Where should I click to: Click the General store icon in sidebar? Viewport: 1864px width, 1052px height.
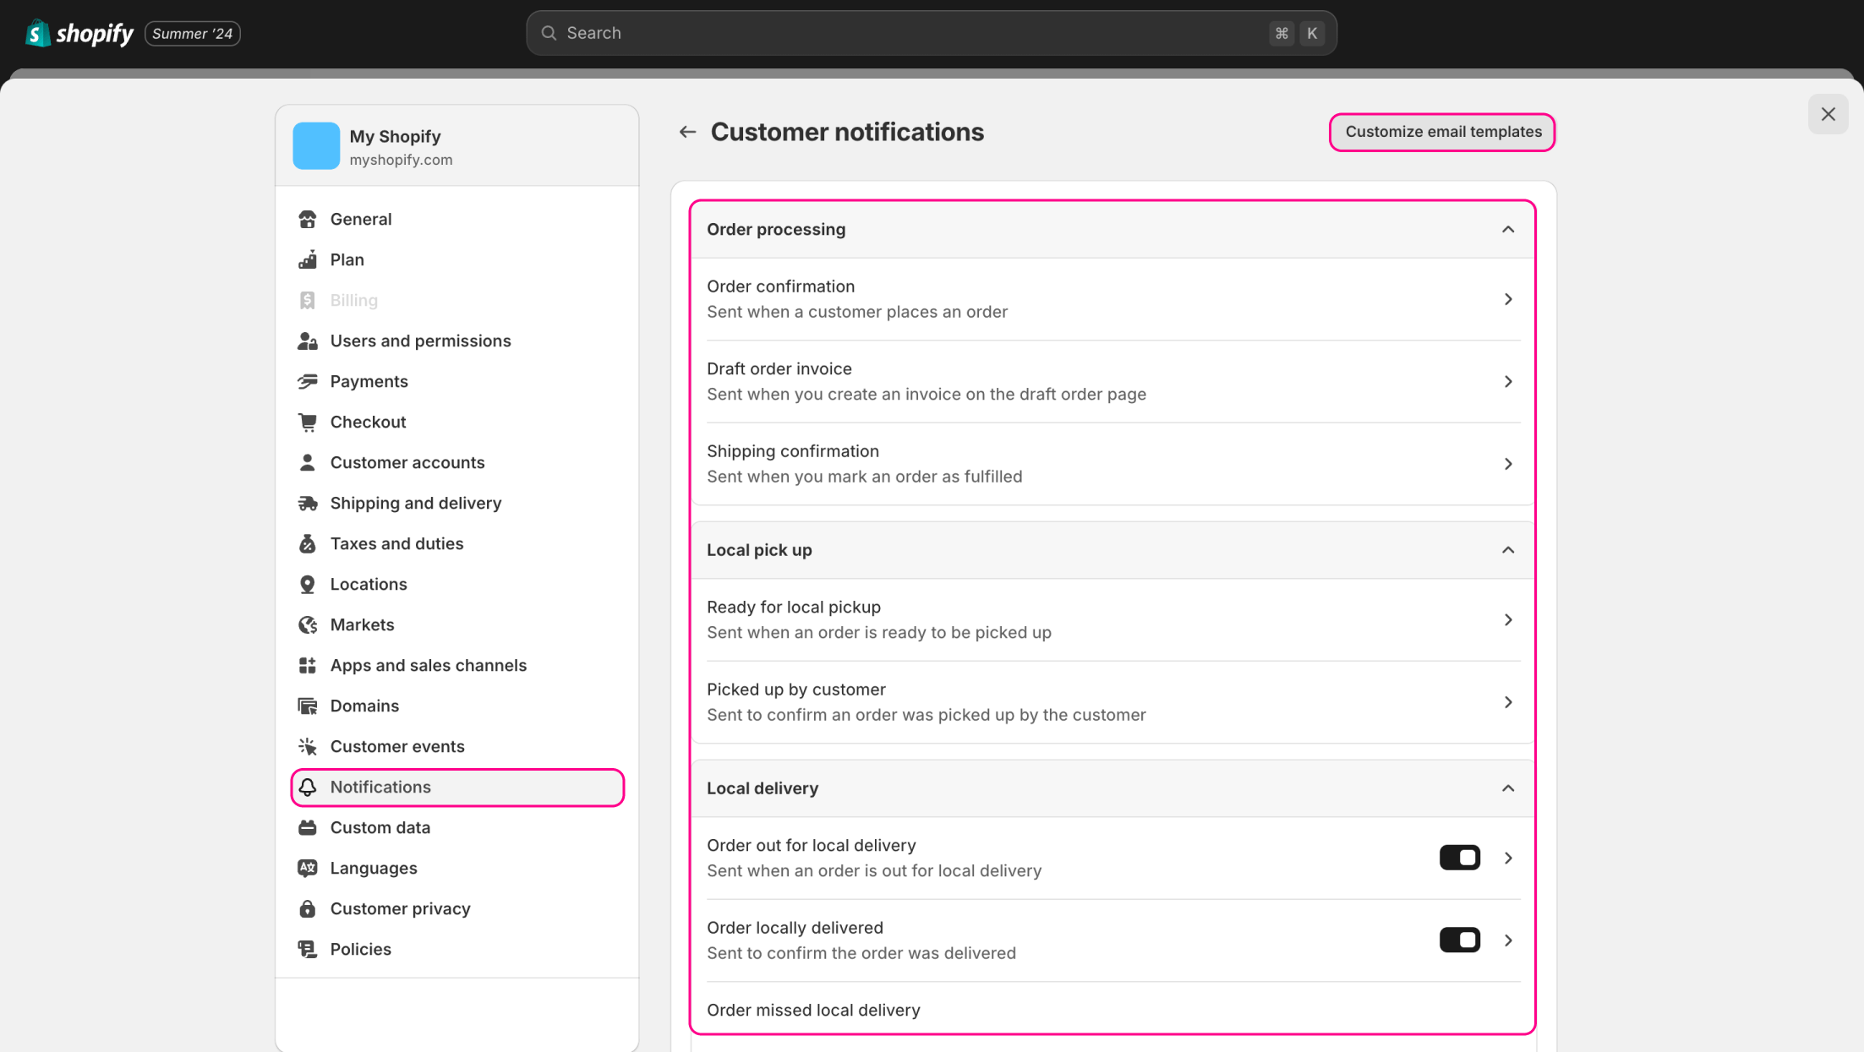point(308,219)
